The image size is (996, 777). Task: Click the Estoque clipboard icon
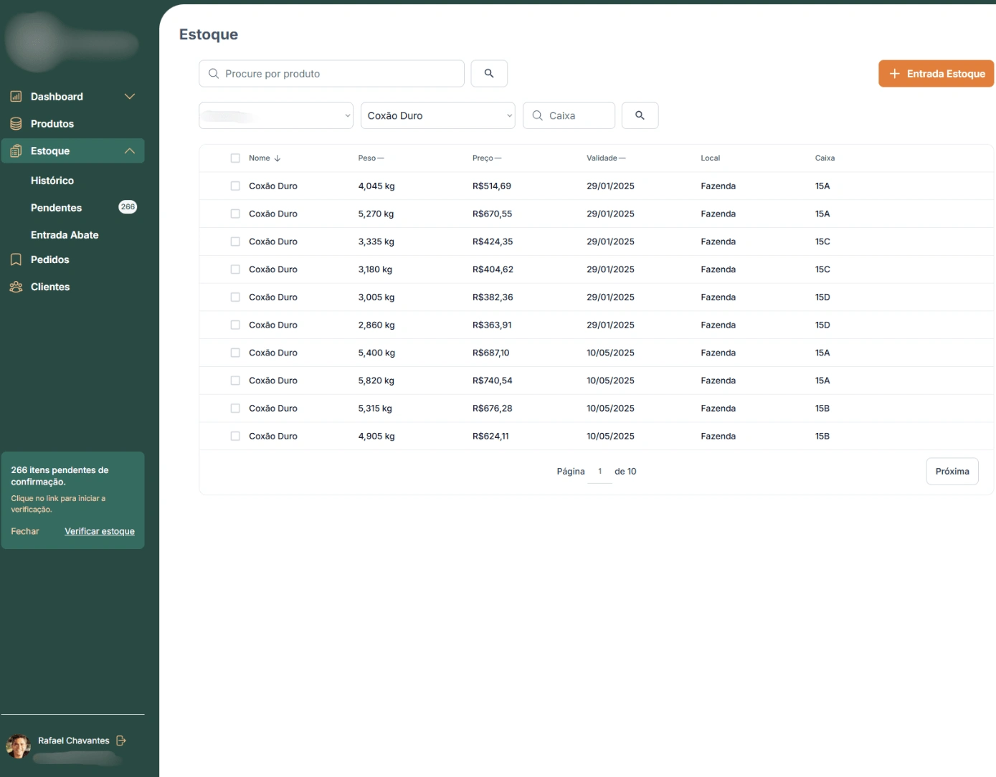pos(16,151)
